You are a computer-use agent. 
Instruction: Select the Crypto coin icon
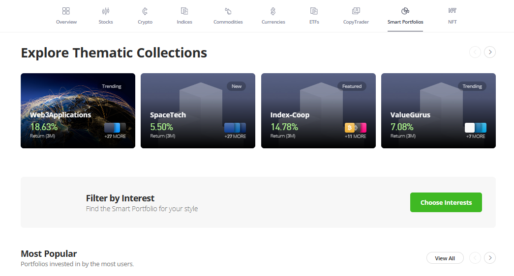coord(145,11)
